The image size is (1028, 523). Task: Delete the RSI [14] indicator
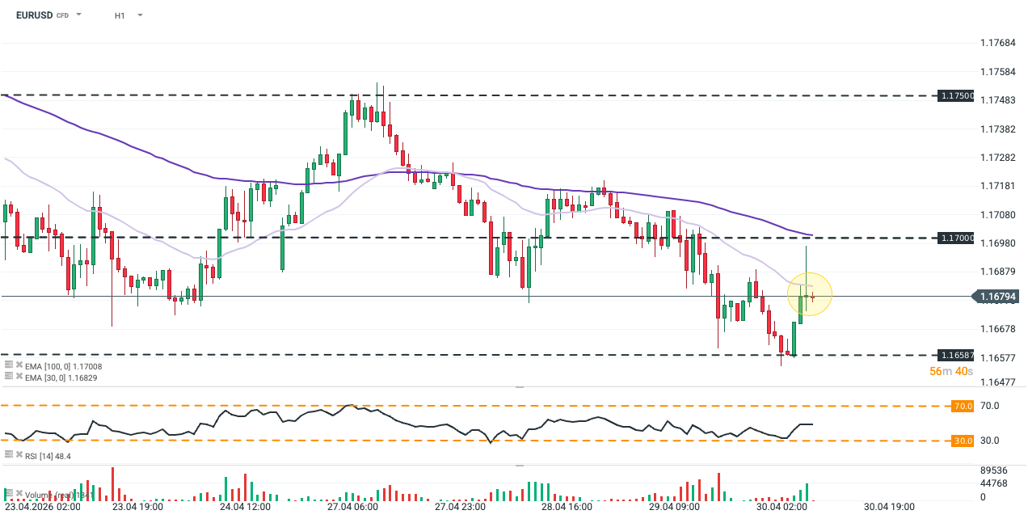click(x=18, y=456)
